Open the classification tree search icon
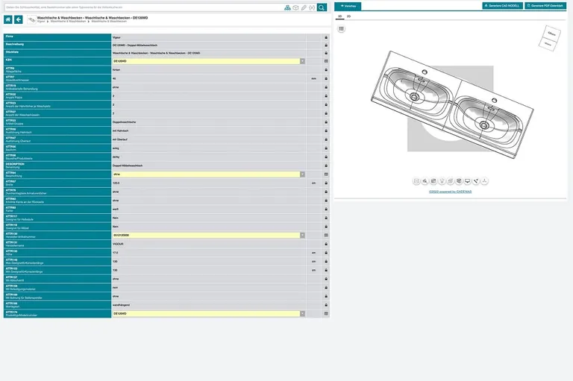This screenshot has width=573, height=381. click(287, 7)
